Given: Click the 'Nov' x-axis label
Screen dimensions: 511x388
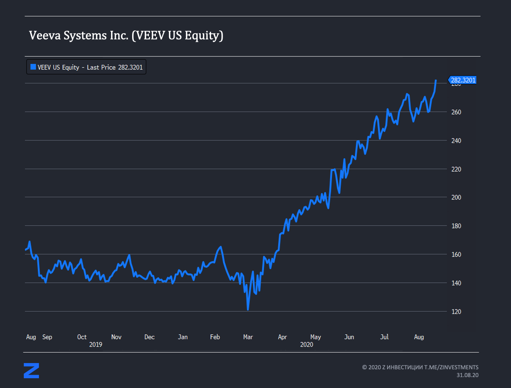Looking at the screenshot, I should coord(116,337).
